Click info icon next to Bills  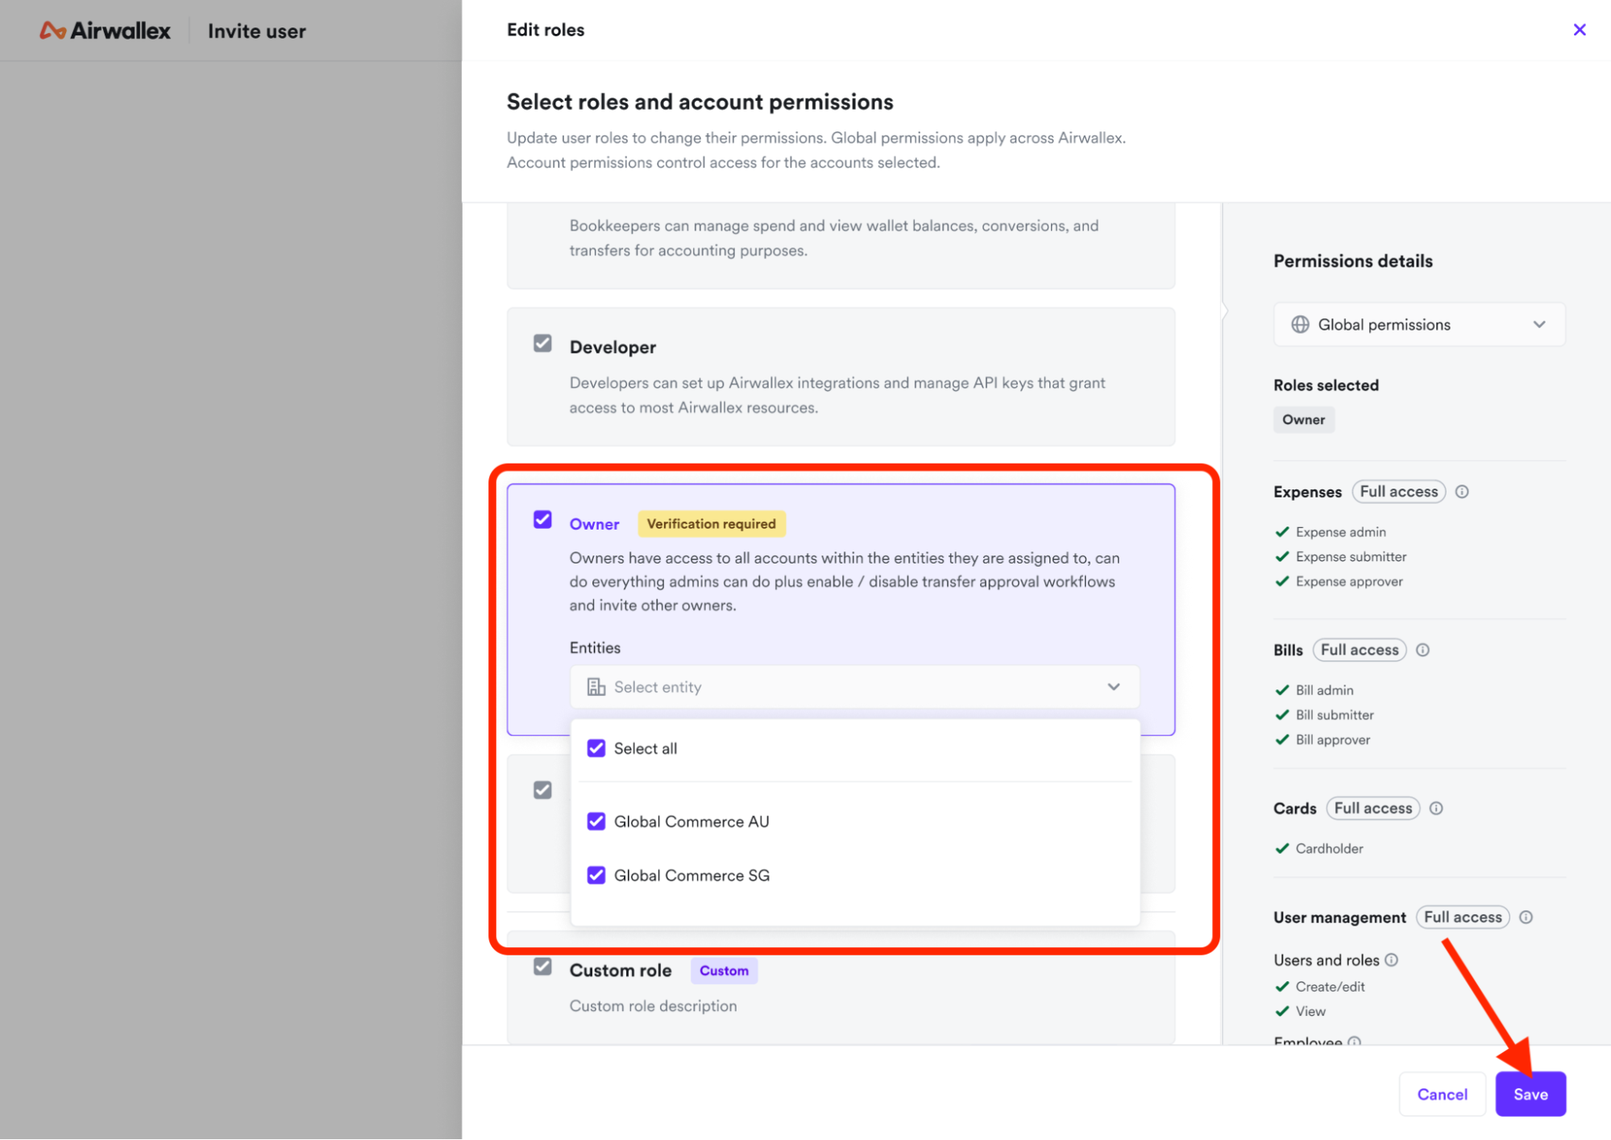click(1422, 650)
